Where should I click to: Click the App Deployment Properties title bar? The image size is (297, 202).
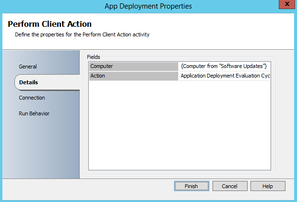148,6
